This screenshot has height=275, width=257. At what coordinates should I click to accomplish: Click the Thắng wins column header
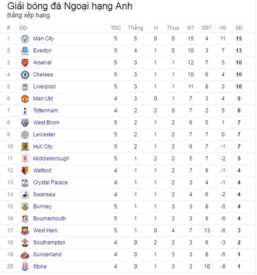click(136, 28)
